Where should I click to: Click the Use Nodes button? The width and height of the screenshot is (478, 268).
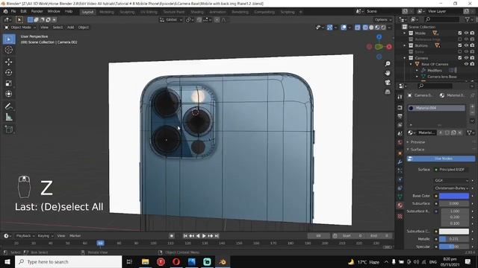point(441,159)
